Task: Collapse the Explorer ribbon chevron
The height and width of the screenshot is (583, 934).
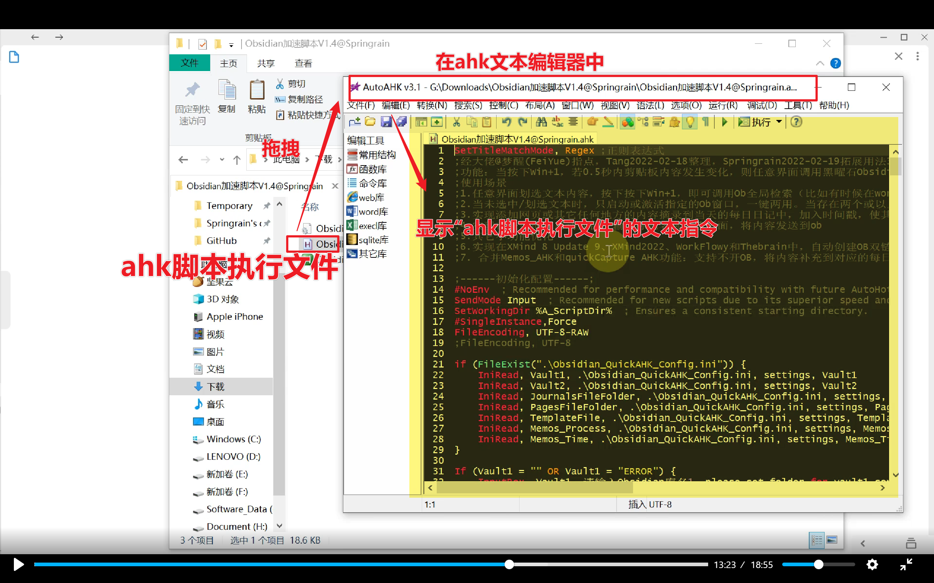Action: tap(820, 63)
